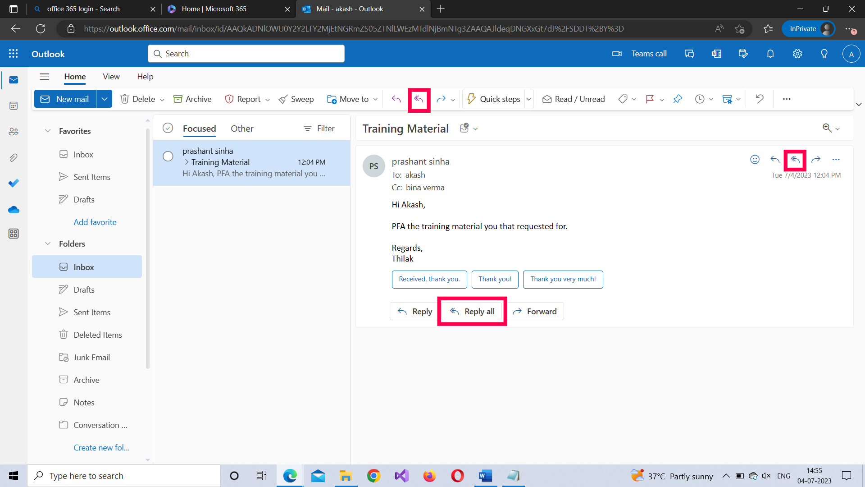The width and height of the screenshot is (865, 487).
Task: Open the More apps icon in rail
Action: [x=14, y=234]
